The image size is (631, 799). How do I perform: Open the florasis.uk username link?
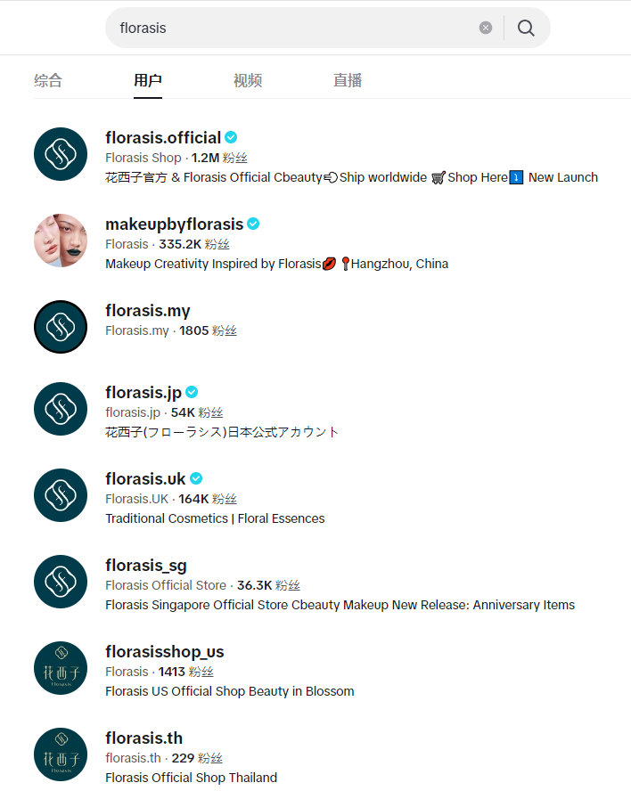145,479
